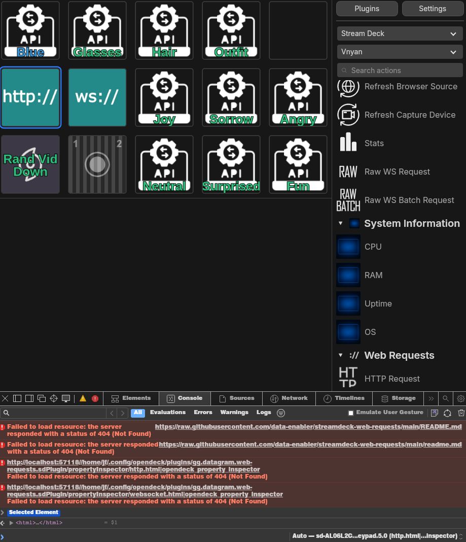The height and width of the screenshot is (542, 466).
Task: Click the ws:// key
Action: point(97,97)
